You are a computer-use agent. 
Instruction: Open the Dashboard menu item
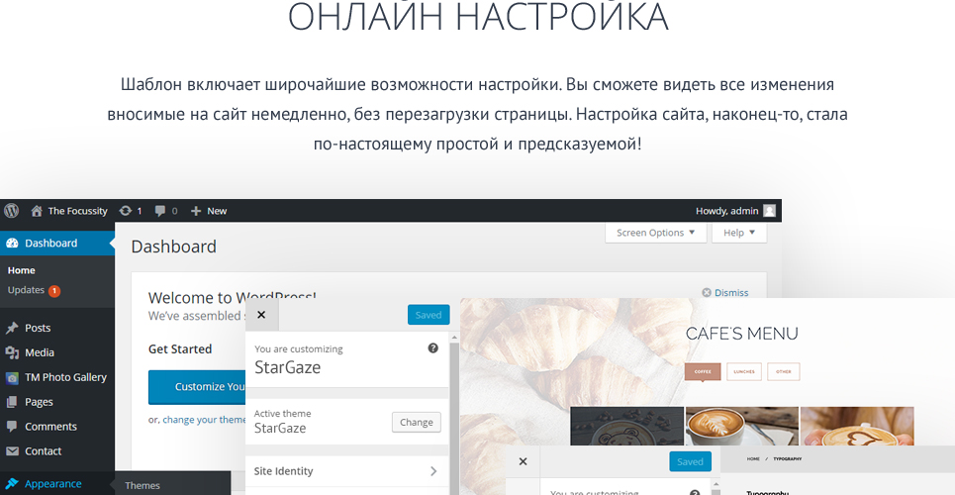click(x=57, y=244)
